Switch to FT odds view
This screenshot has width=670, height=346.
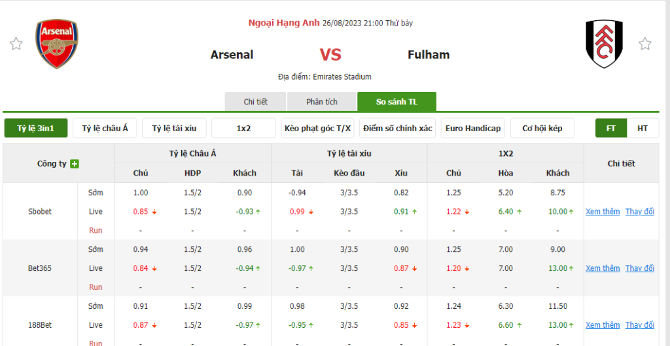(x=611, y=129)
